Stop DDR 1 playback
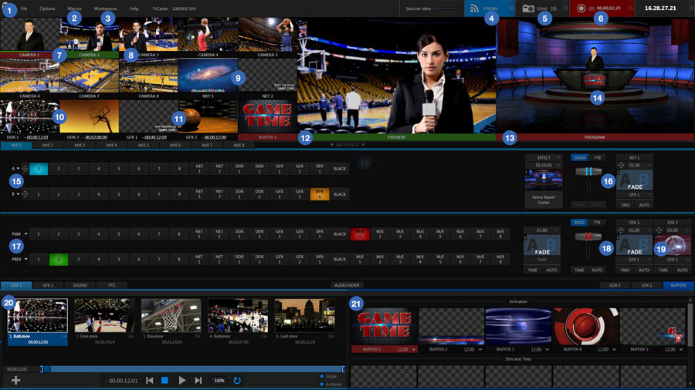 pos(165,381)
